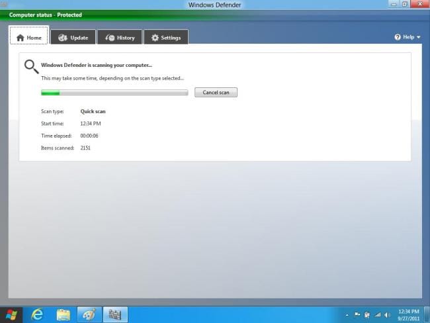Show hidden tray icons arrow
This screenshot has height=323, width=430.
point(347,315)
